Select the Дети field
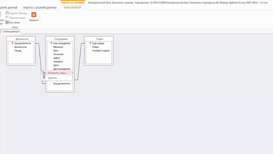Image resolution: width=273 pixels, height=154 pixels. click(56, 65)
